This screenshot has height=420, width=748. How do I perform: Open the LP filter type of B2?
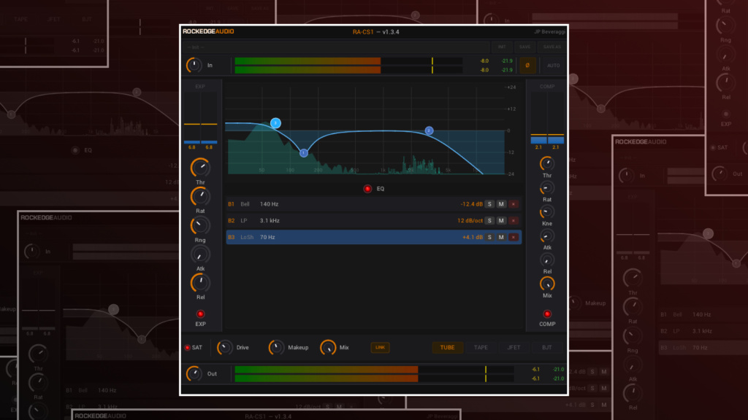click(244, 220)
